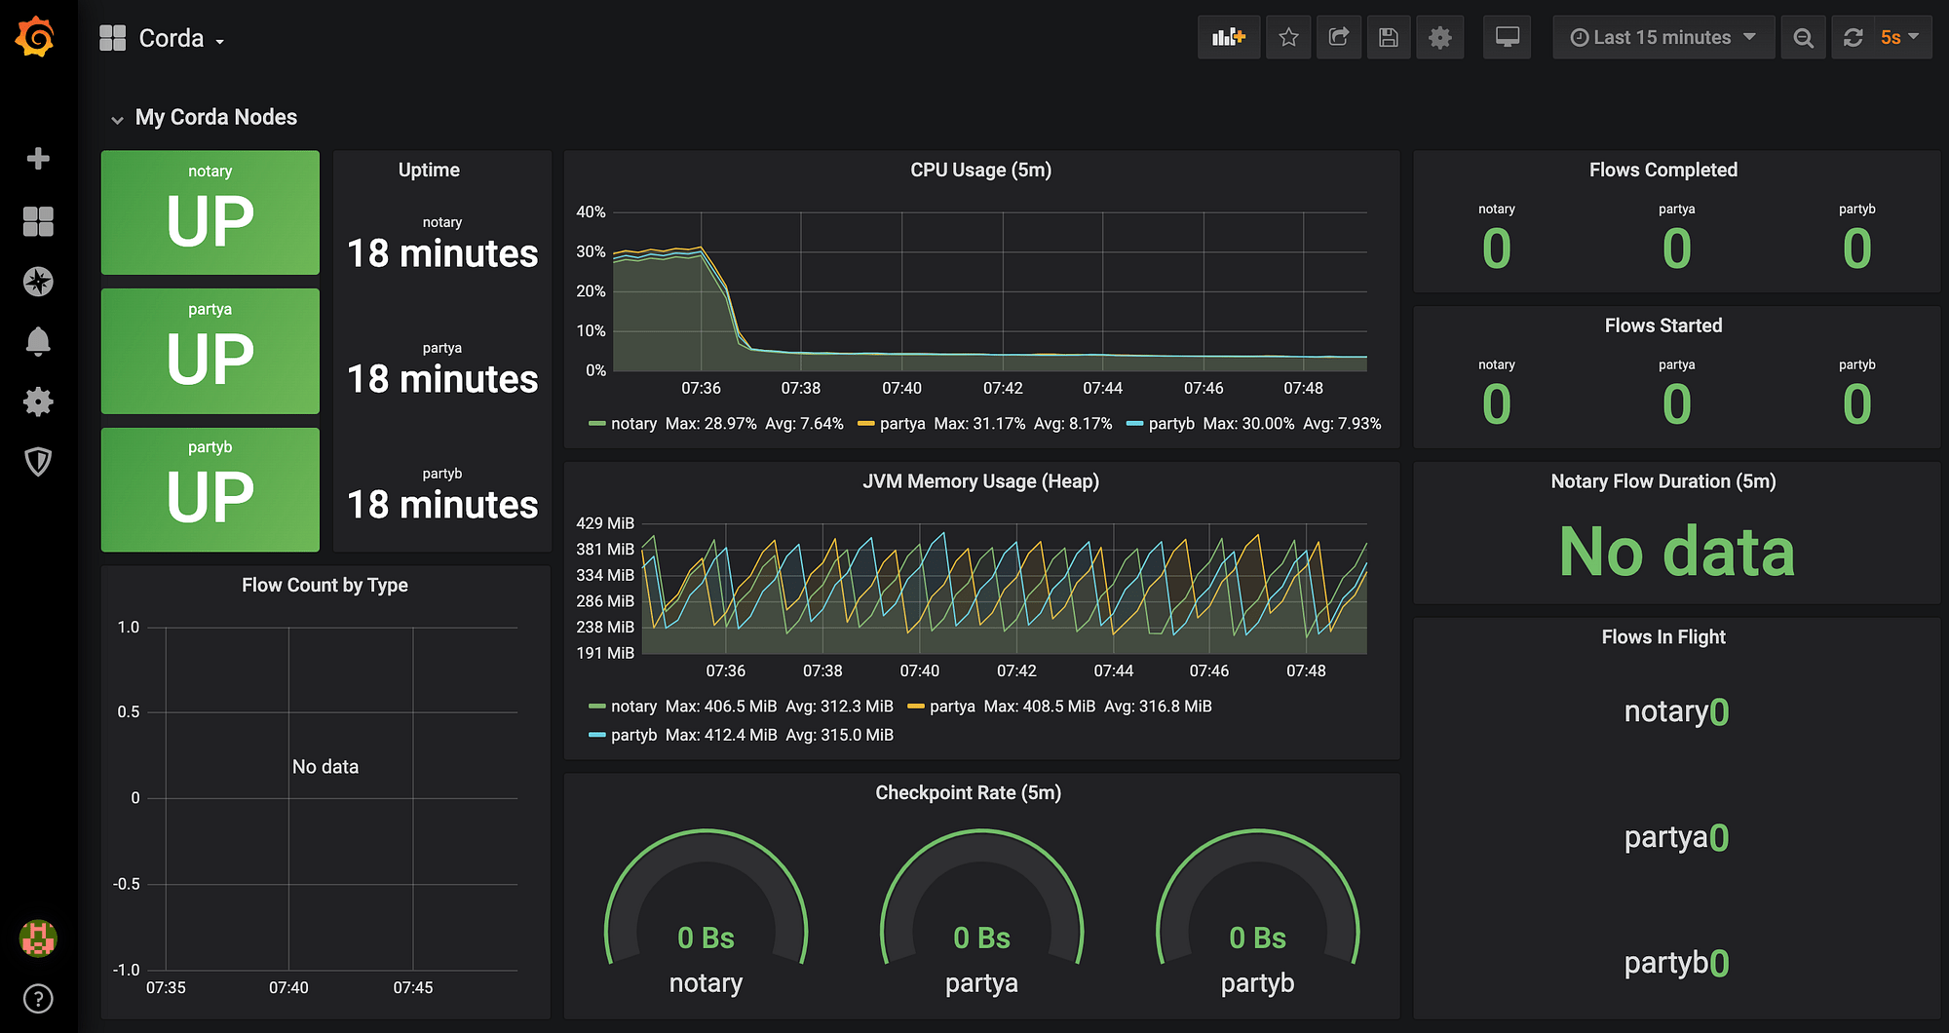Viewport: 1949px width, 1033px height.
Task: Star this dashboard as favorite
Action: [1288, 38]
